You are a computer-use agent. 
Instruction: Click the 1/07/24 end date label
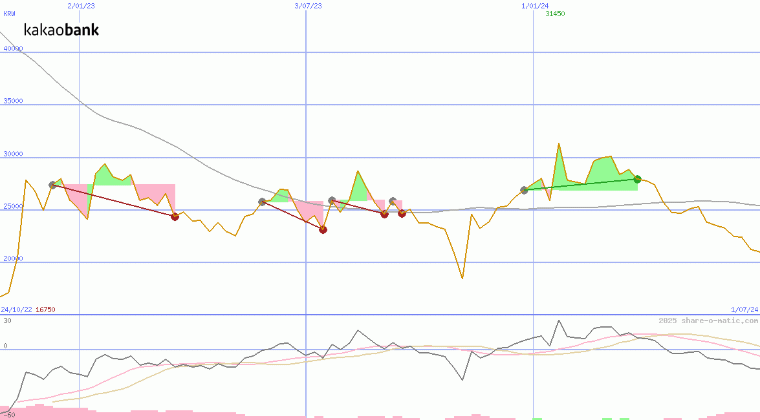point(744,310)
